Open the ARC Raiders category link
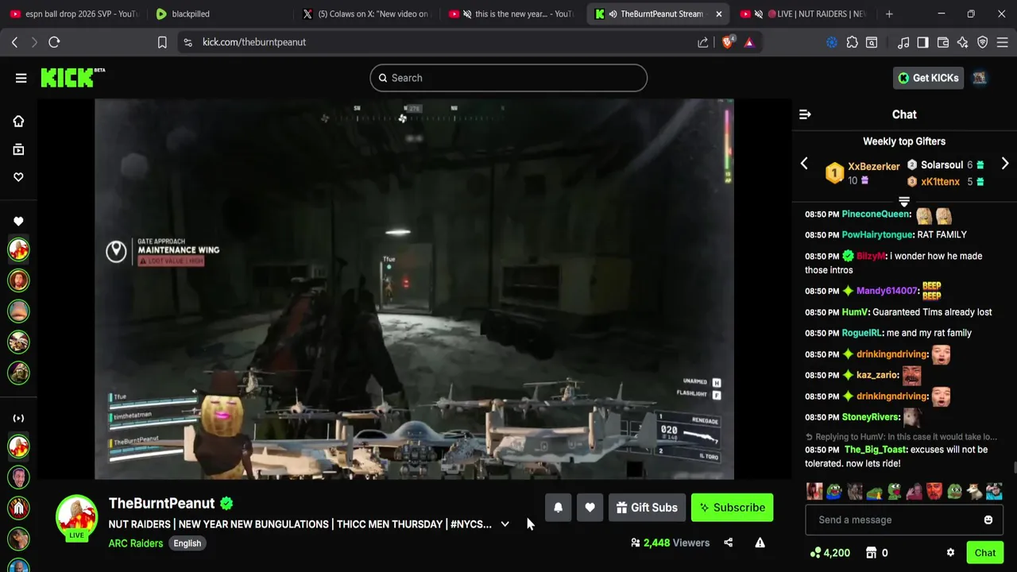Viewport: 1017px width, 572px height. [136, 543]
